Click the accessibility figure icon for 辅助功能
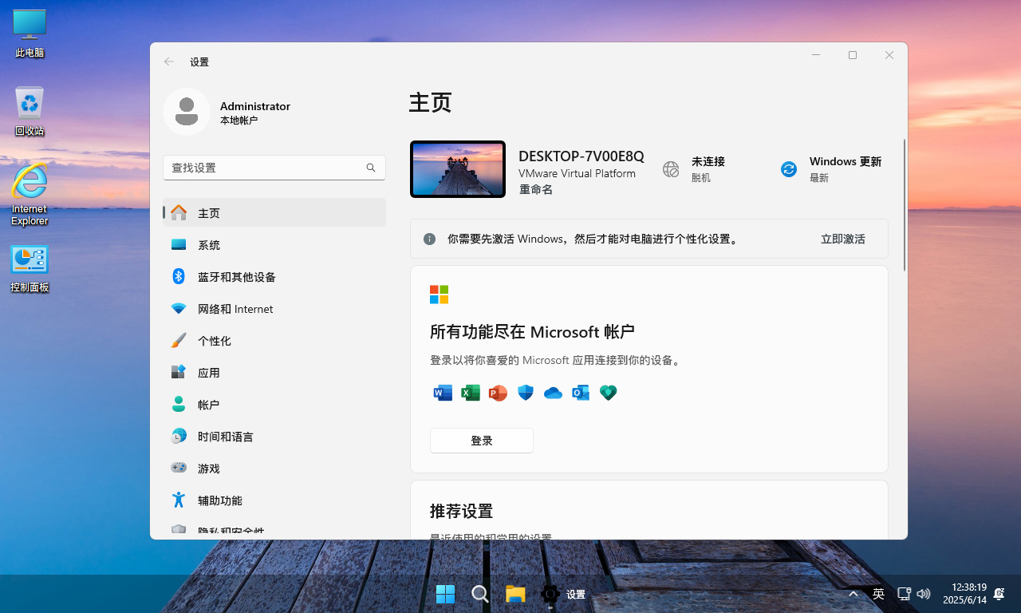The width and height of the screenshot is (1021, 613). click(179, 500)
